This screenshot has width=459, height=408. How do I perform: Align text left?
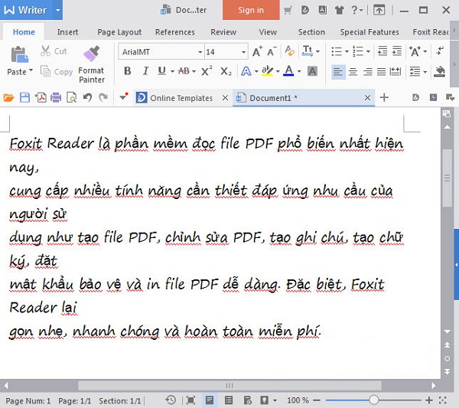point(338,71)
